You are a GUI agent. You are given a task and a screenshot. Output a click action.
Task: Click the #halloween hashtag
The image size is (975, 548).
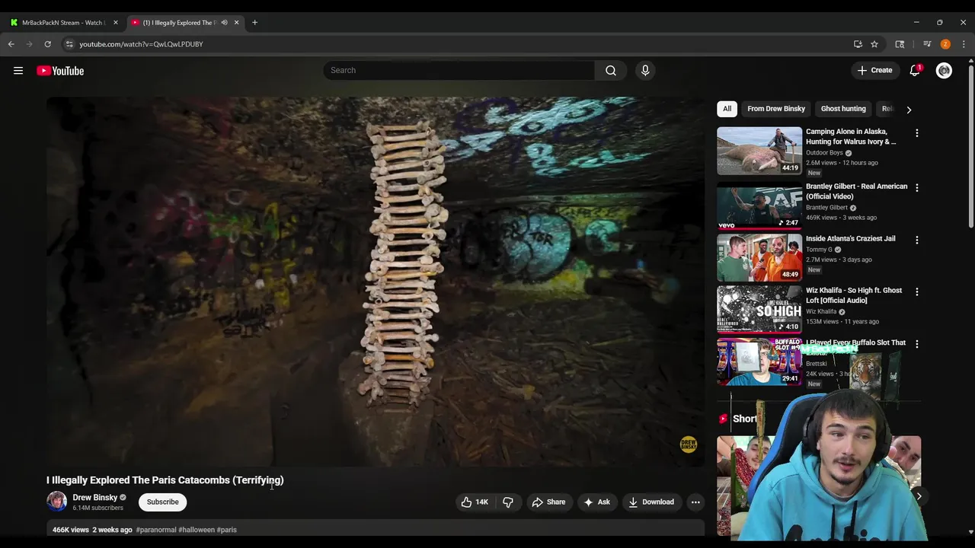[x=197, y=530]
